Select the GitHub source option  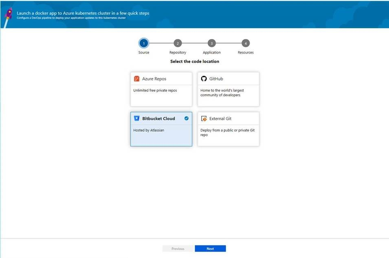tap(228, 89)
